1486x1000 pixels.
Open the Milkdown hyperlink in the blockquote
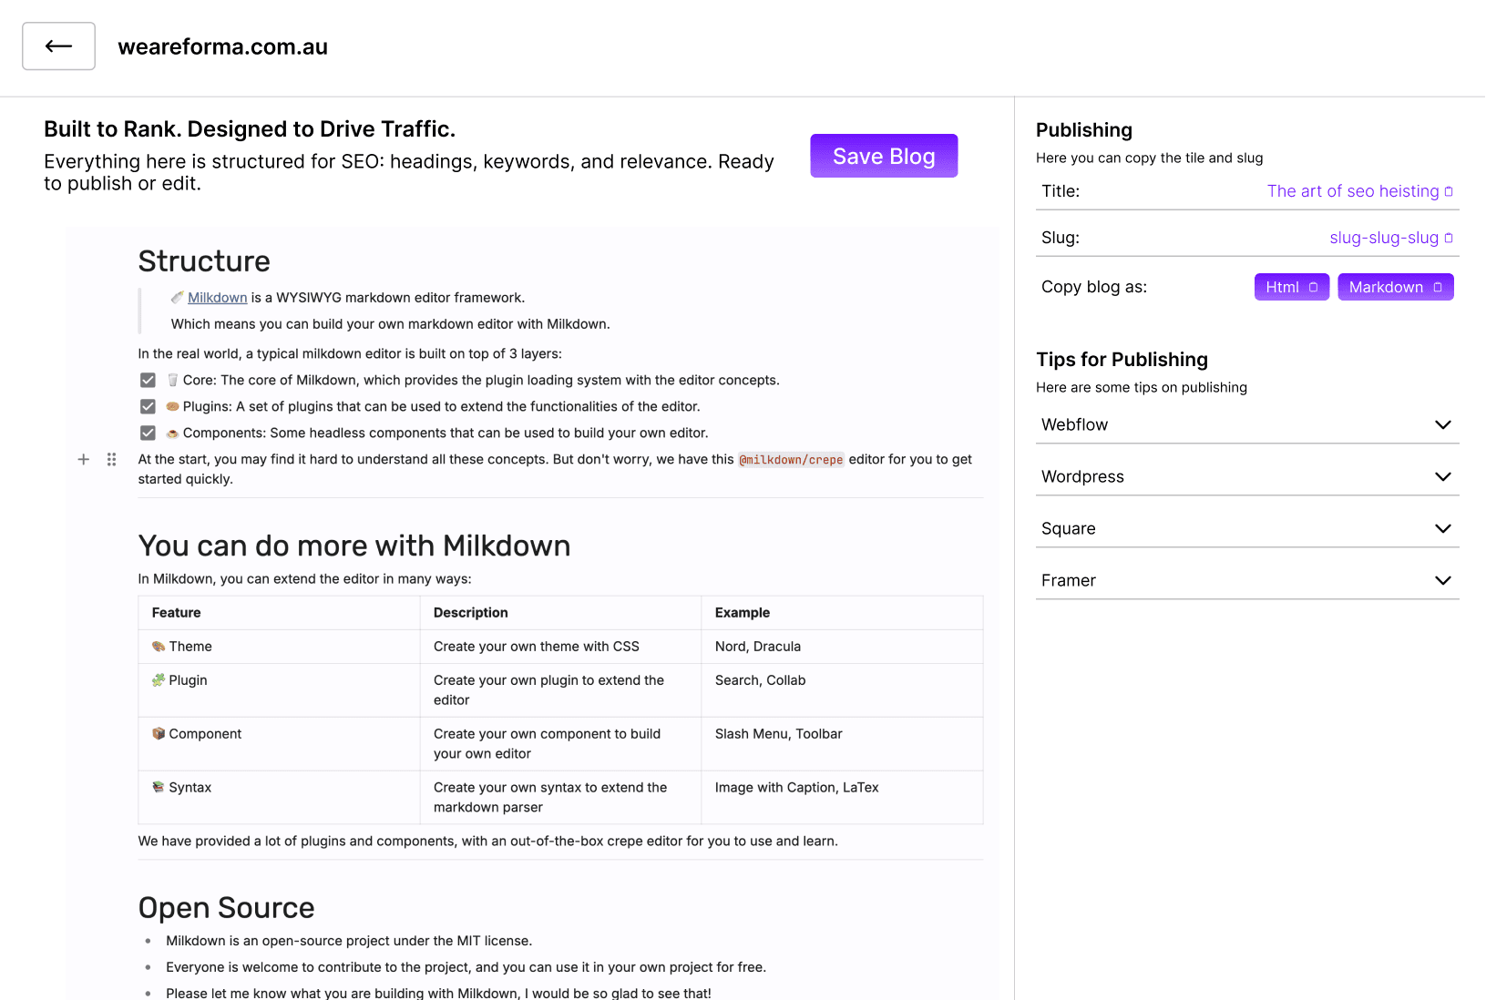216,297
